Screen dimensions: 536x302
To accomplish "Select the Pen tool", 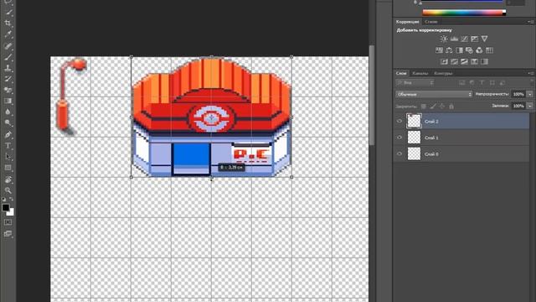I will [8, 134].
